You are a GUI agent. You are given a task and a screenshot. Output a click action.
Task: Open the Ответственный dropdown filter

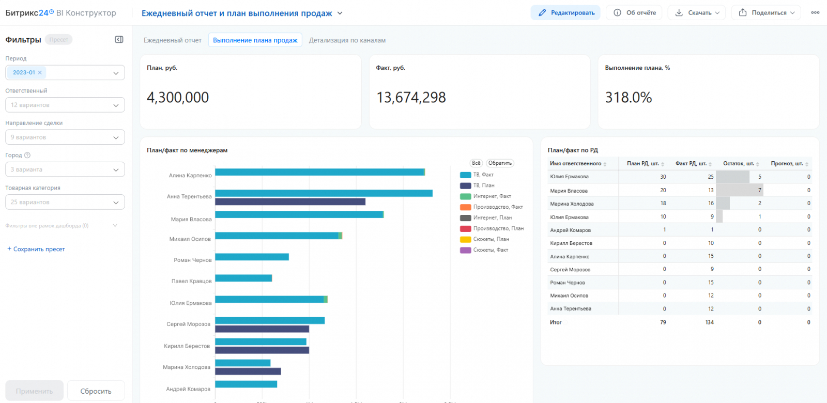65,105
